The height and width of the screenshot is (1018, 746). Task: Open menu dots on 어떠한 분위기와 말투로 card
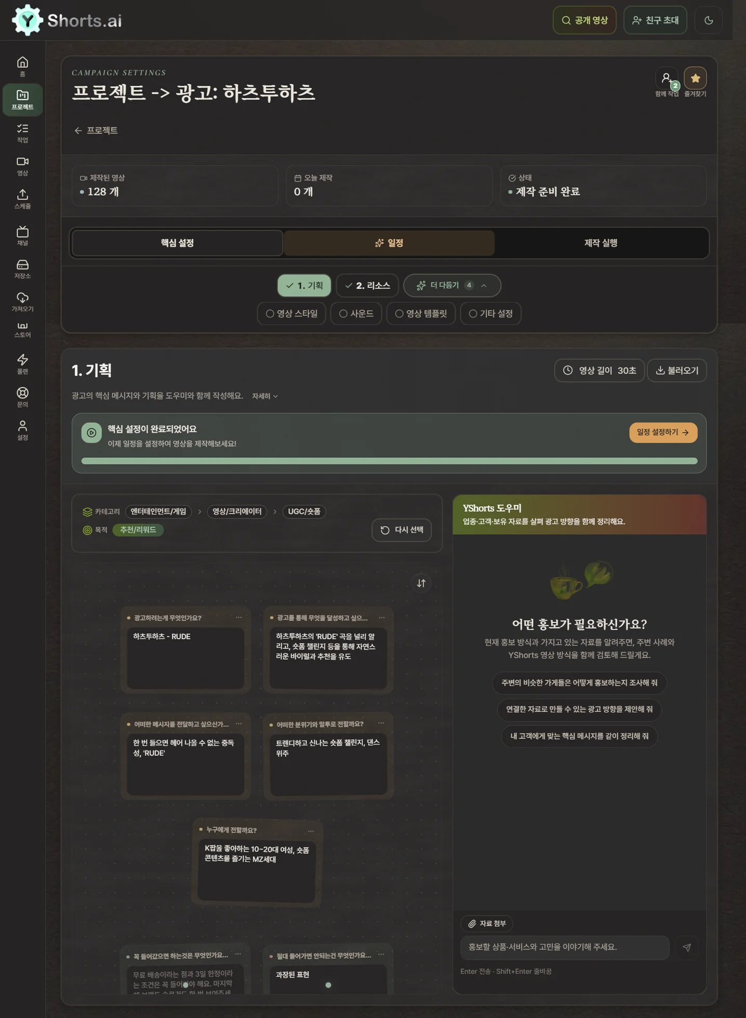[381, 723]
